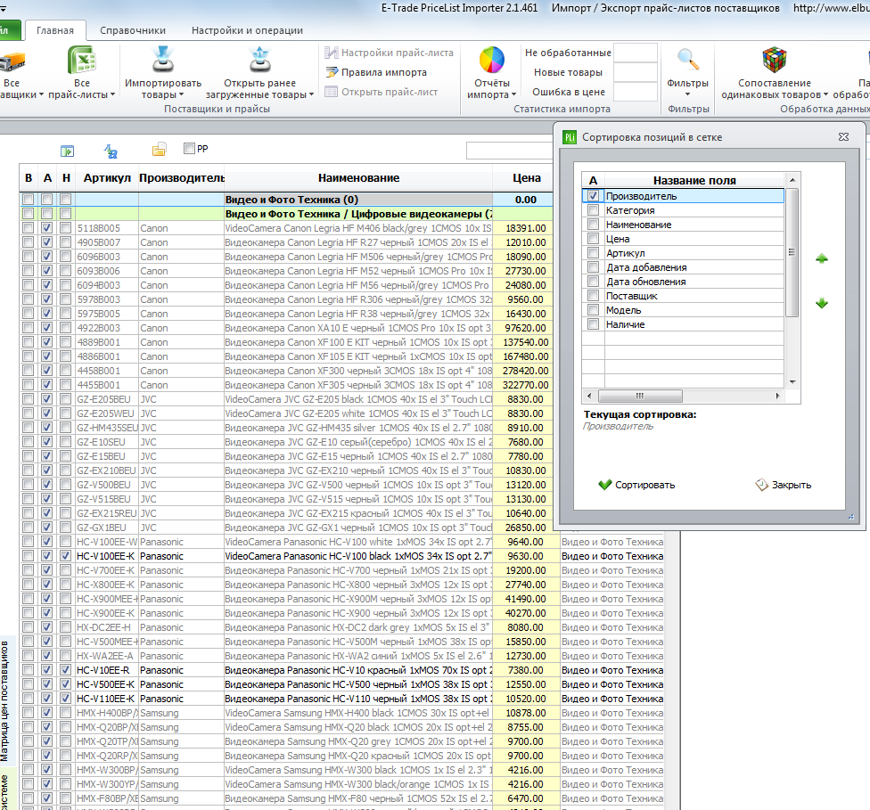The height and width of the screenshot is (810, 870).
Task: Open the Матрица цен поставщиков side tab
Action: coord(5,701)
